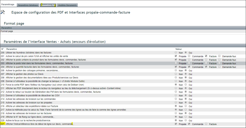Choose Oui for parameter 210 PDF sortie
The width and height of the screenshot is (246, 128).
186,84
